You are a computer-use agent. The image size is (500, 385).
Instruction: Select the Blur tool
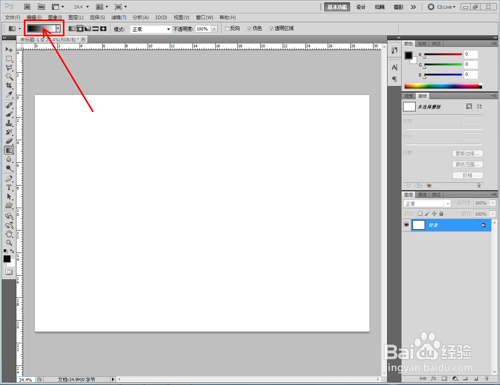click(x=9, y=159)
